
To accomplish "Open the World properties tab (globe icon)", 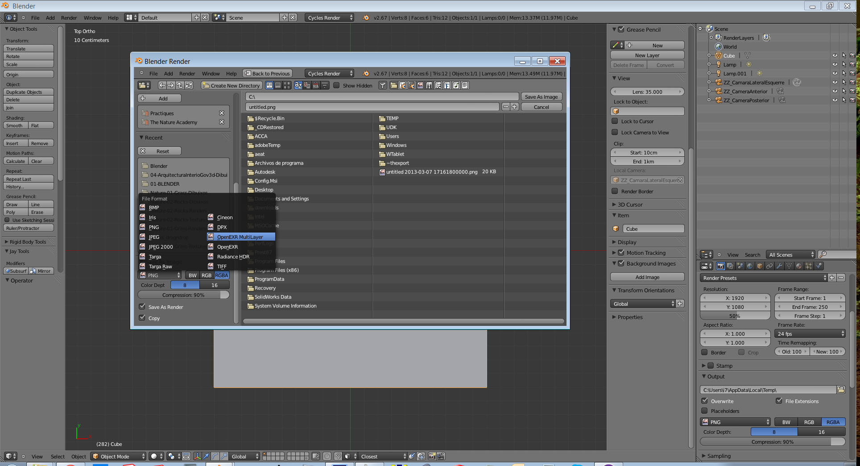I will pyautogui.click(x=750, y=266).
